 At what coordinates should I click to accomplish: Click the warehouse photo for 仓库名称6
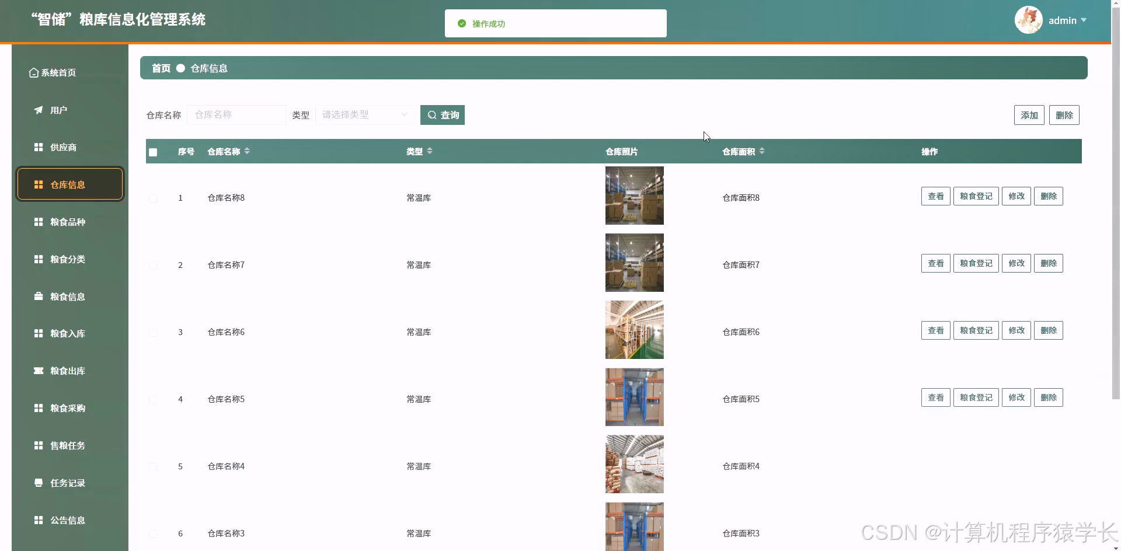633,330
